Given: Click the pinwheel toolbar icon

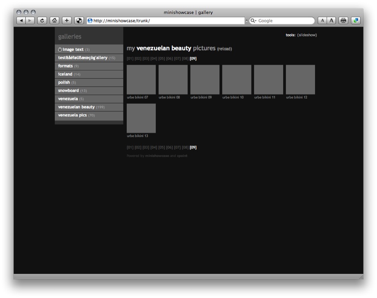Looking at the screenshot, I should point(79,21).
